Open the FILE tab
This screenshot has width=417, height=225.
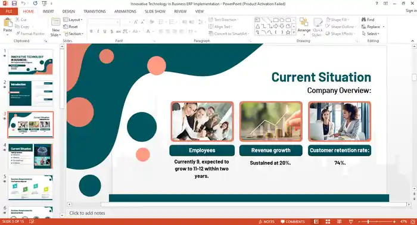pos(9,11)
